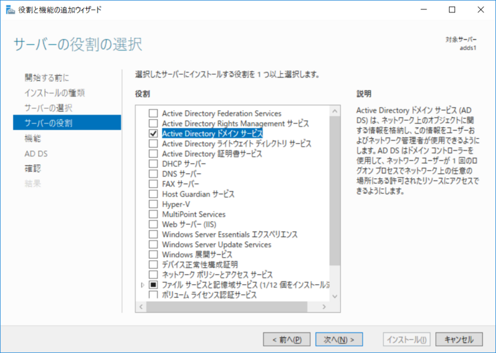
Task: Select the MultiPoint Services row label
Action: click(x=193, y=214)
